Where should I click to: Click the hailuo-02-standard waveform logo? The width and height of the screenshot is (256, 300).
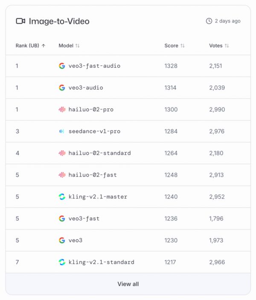[x=62, y=153]
